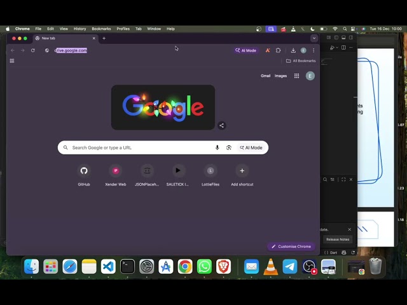Image resolution: width=407 pixels, height=305 pixels.
Task: Open the Google apps grid
Action: click(296, 76)
